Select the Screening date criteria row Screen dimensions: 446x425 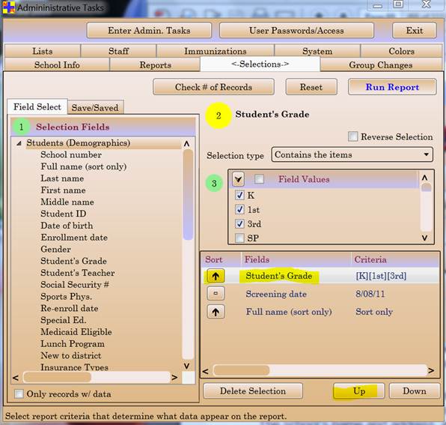[320, 294]
